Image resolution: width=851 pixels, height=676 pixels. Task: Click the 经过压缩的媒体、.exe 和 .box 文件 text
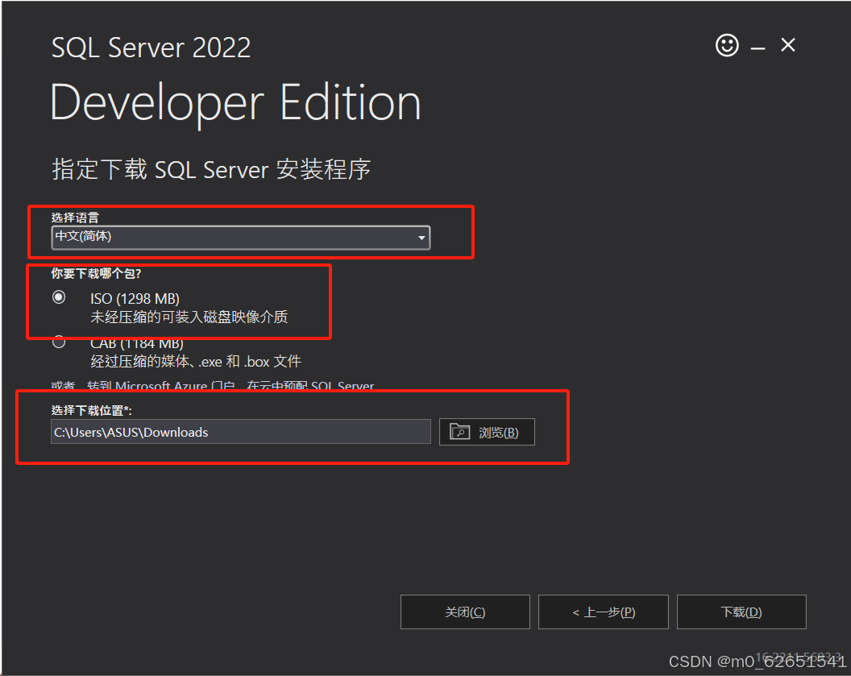pos(195,361)
